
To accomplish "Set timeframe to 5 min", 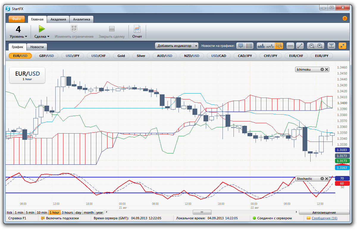I will 30,212.
